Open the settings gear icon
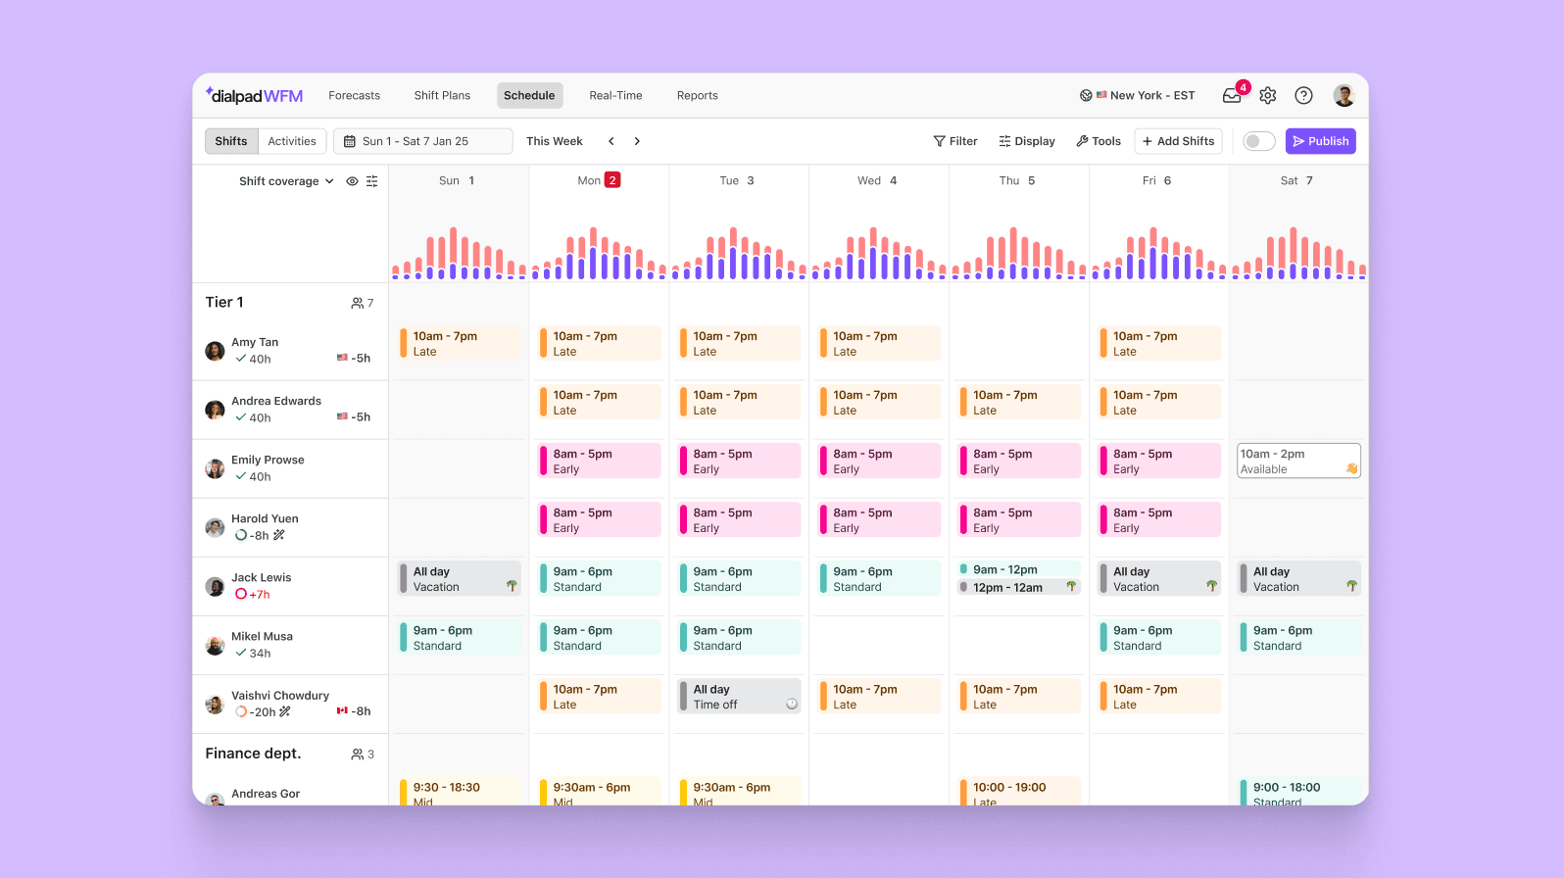This screenshot has width=1564, height=878. click(x=1268, y=95)
